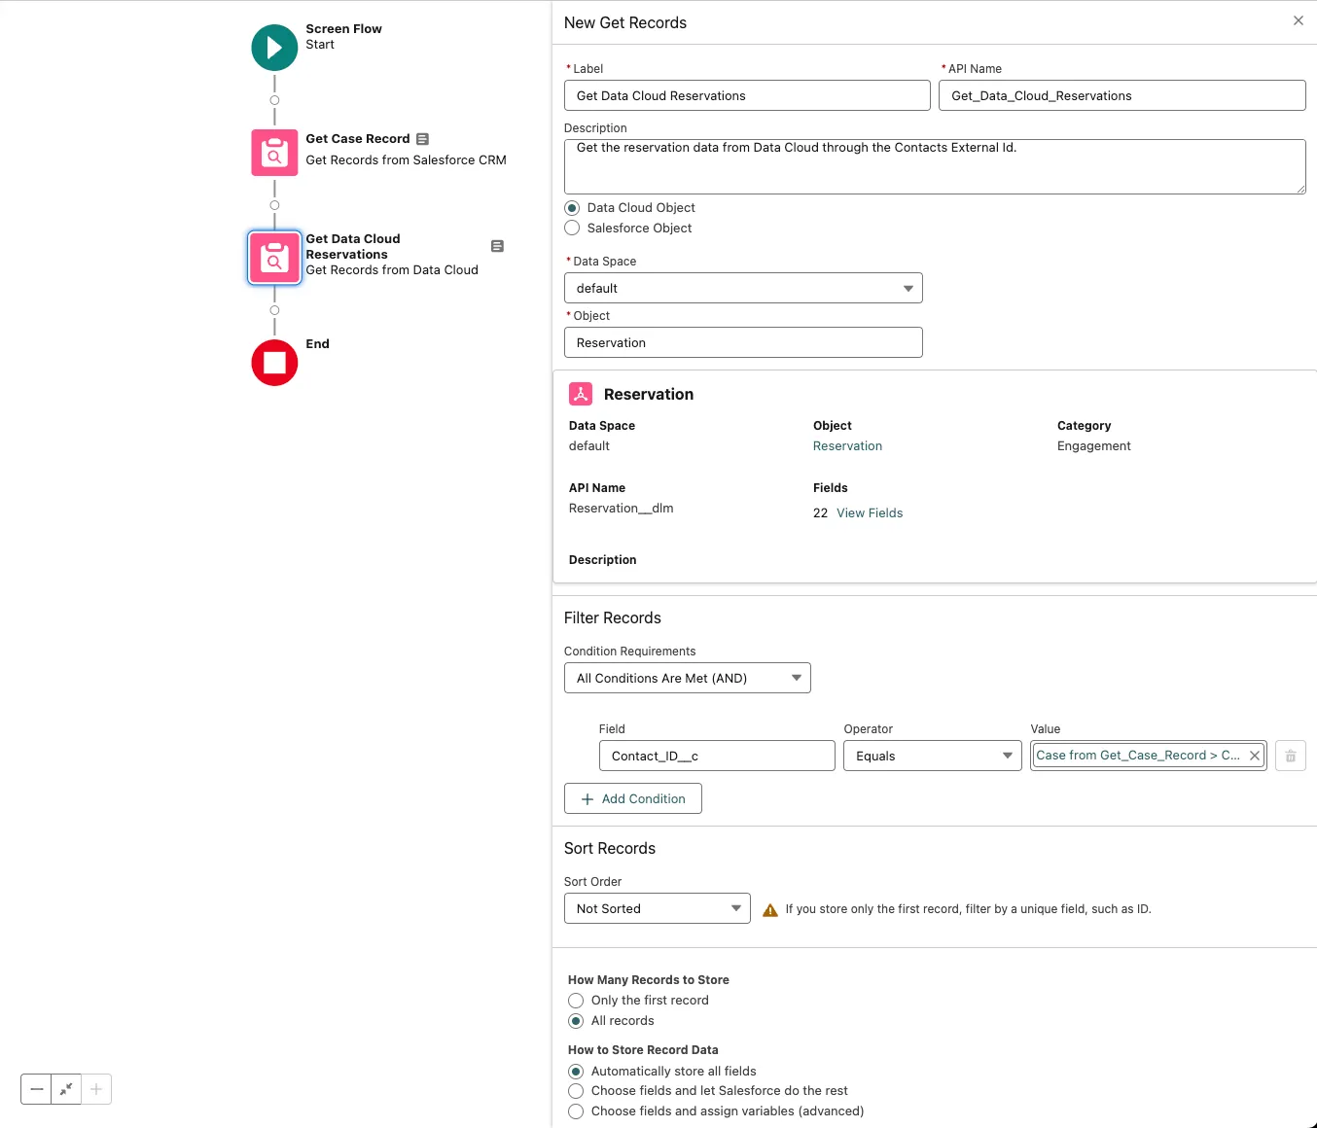This screenshot has width=1317, height=1128.
Task: Click the Screen Flow Start icon
Action: (x=274, y=48)
